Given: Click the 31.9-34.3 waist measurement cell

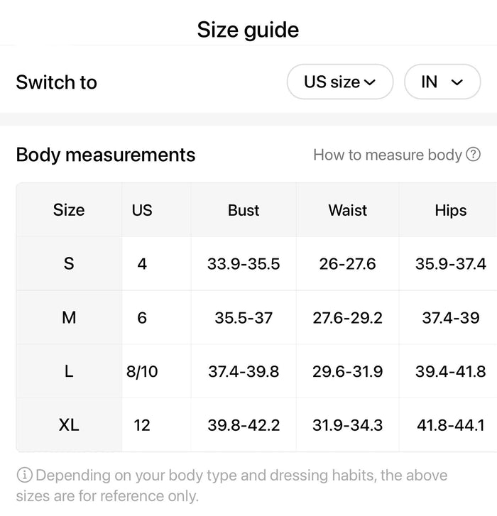Looking at the screenshot, I should coord(348,425).
